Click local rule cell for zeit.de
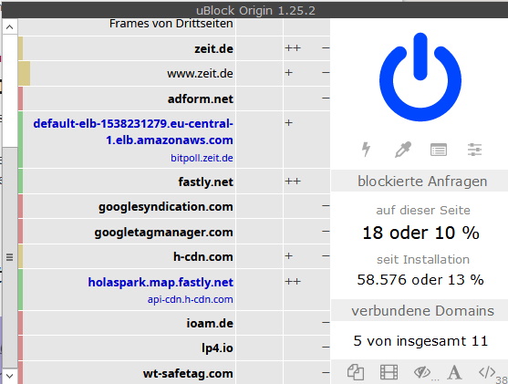Screen dimensions: 508x384 point(306,48)
